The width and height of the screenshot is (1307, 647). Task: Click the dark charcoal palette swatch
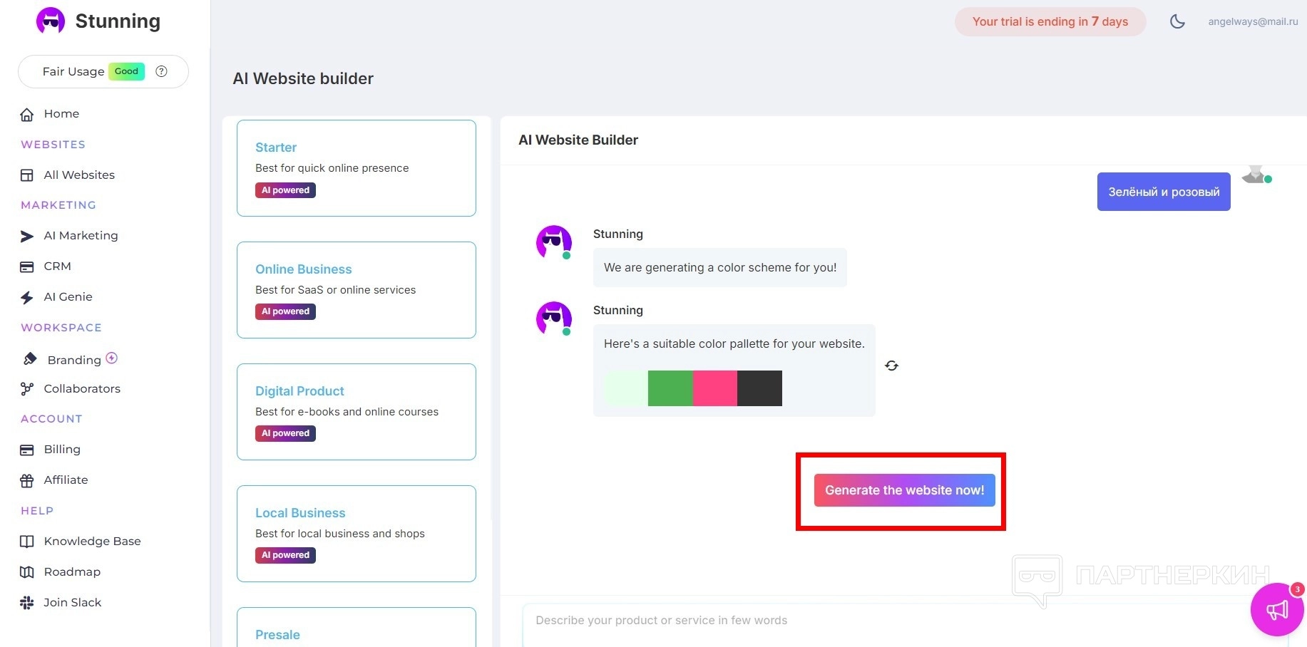click(759, 388)
